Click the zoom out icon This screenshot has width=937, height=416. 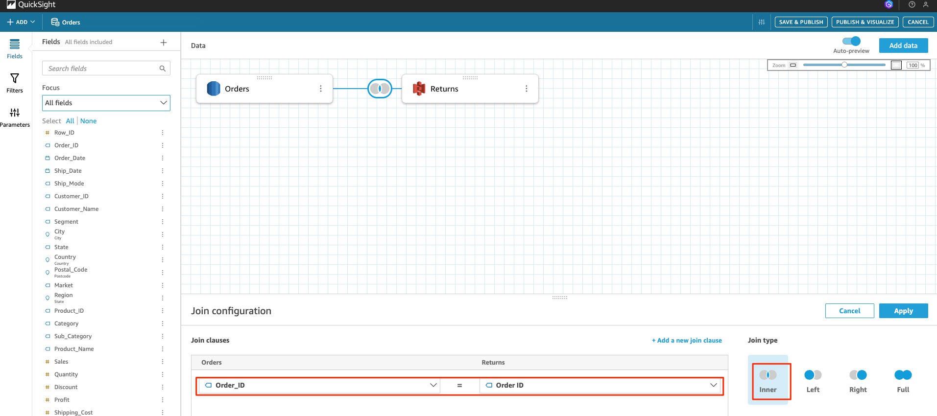click(x=793, y=65)
